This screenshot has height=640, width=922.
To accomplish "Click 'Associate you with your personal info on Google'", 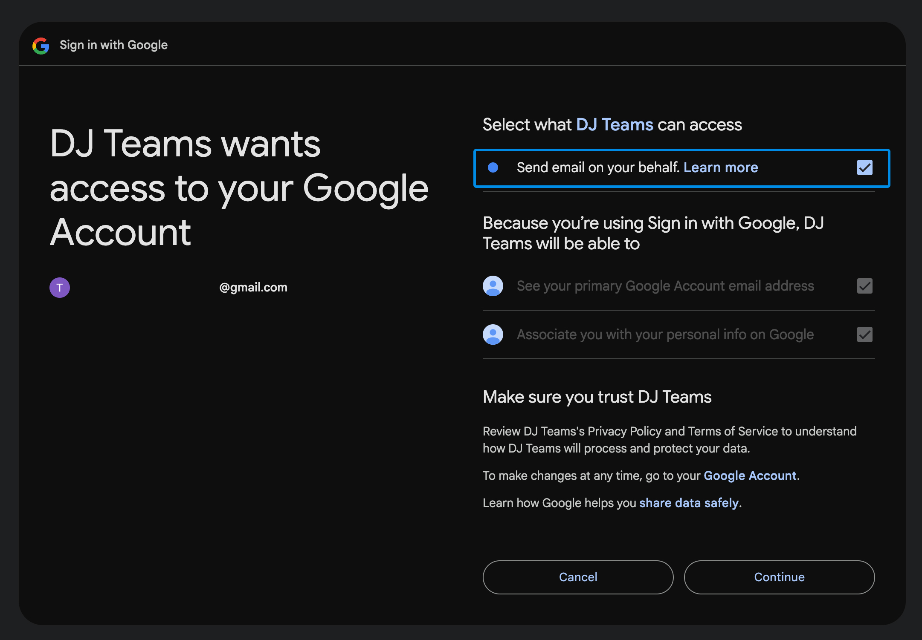I will coord(665,334).
